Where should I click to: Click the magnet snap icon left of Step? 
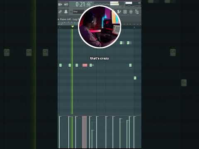click(x=71, y=12)
